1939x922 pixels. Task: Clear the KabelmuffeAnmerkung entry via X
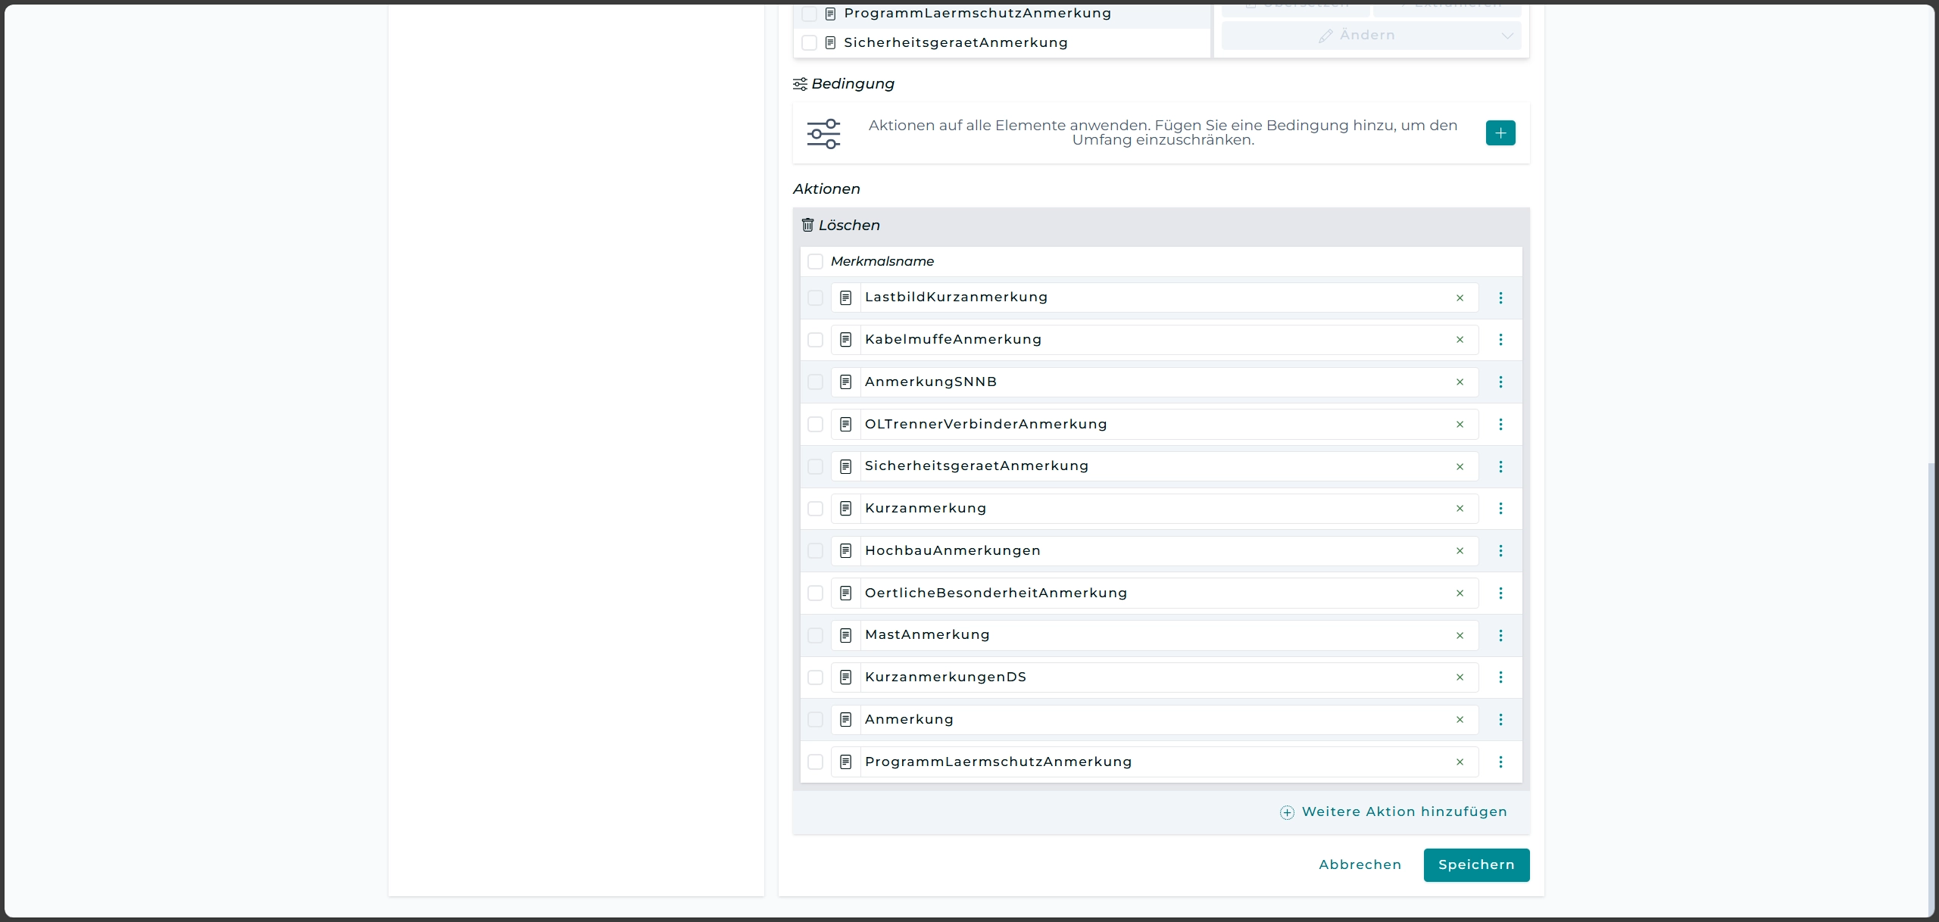pos(1459,340)
